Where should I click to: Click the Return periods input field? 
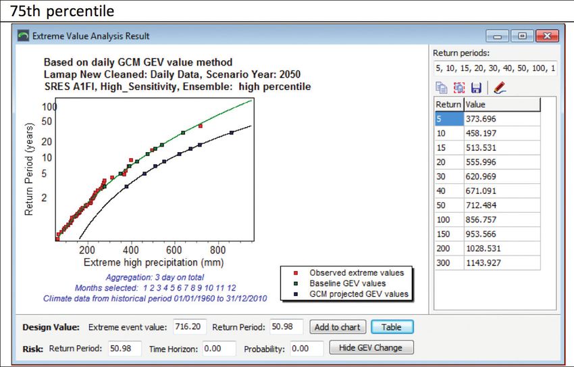point(495,68)
